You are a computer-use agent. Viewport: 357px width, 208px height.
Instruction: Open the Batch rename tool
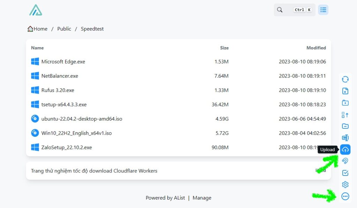(345, 138)
